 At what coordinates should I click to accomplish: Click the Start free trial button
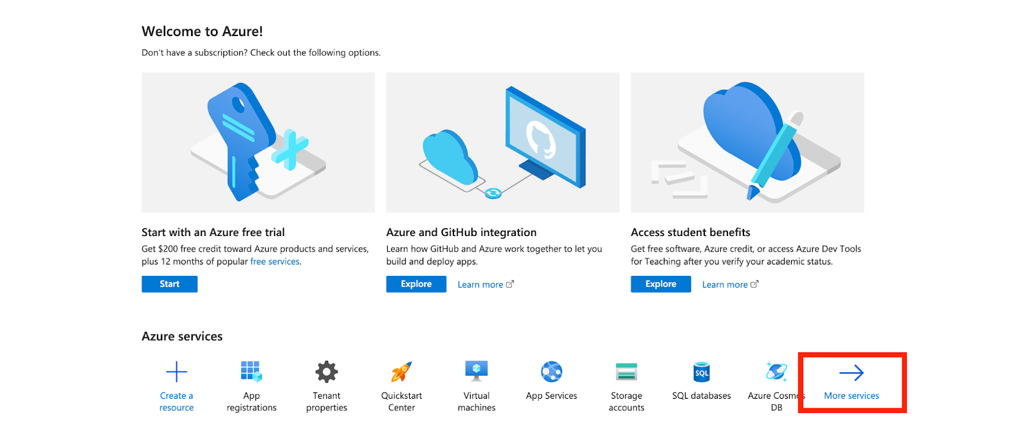click(x=170, y=284)
